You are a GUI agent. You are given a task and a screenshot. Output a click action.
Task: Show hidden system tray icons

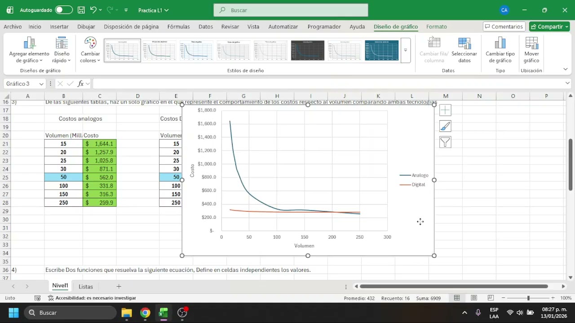464,313
